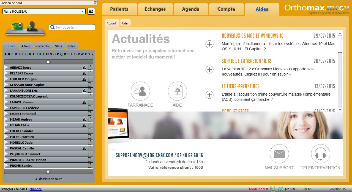
Task: Expand the PRADIER--AYME Manon patient row
Action: coord(7,160)
